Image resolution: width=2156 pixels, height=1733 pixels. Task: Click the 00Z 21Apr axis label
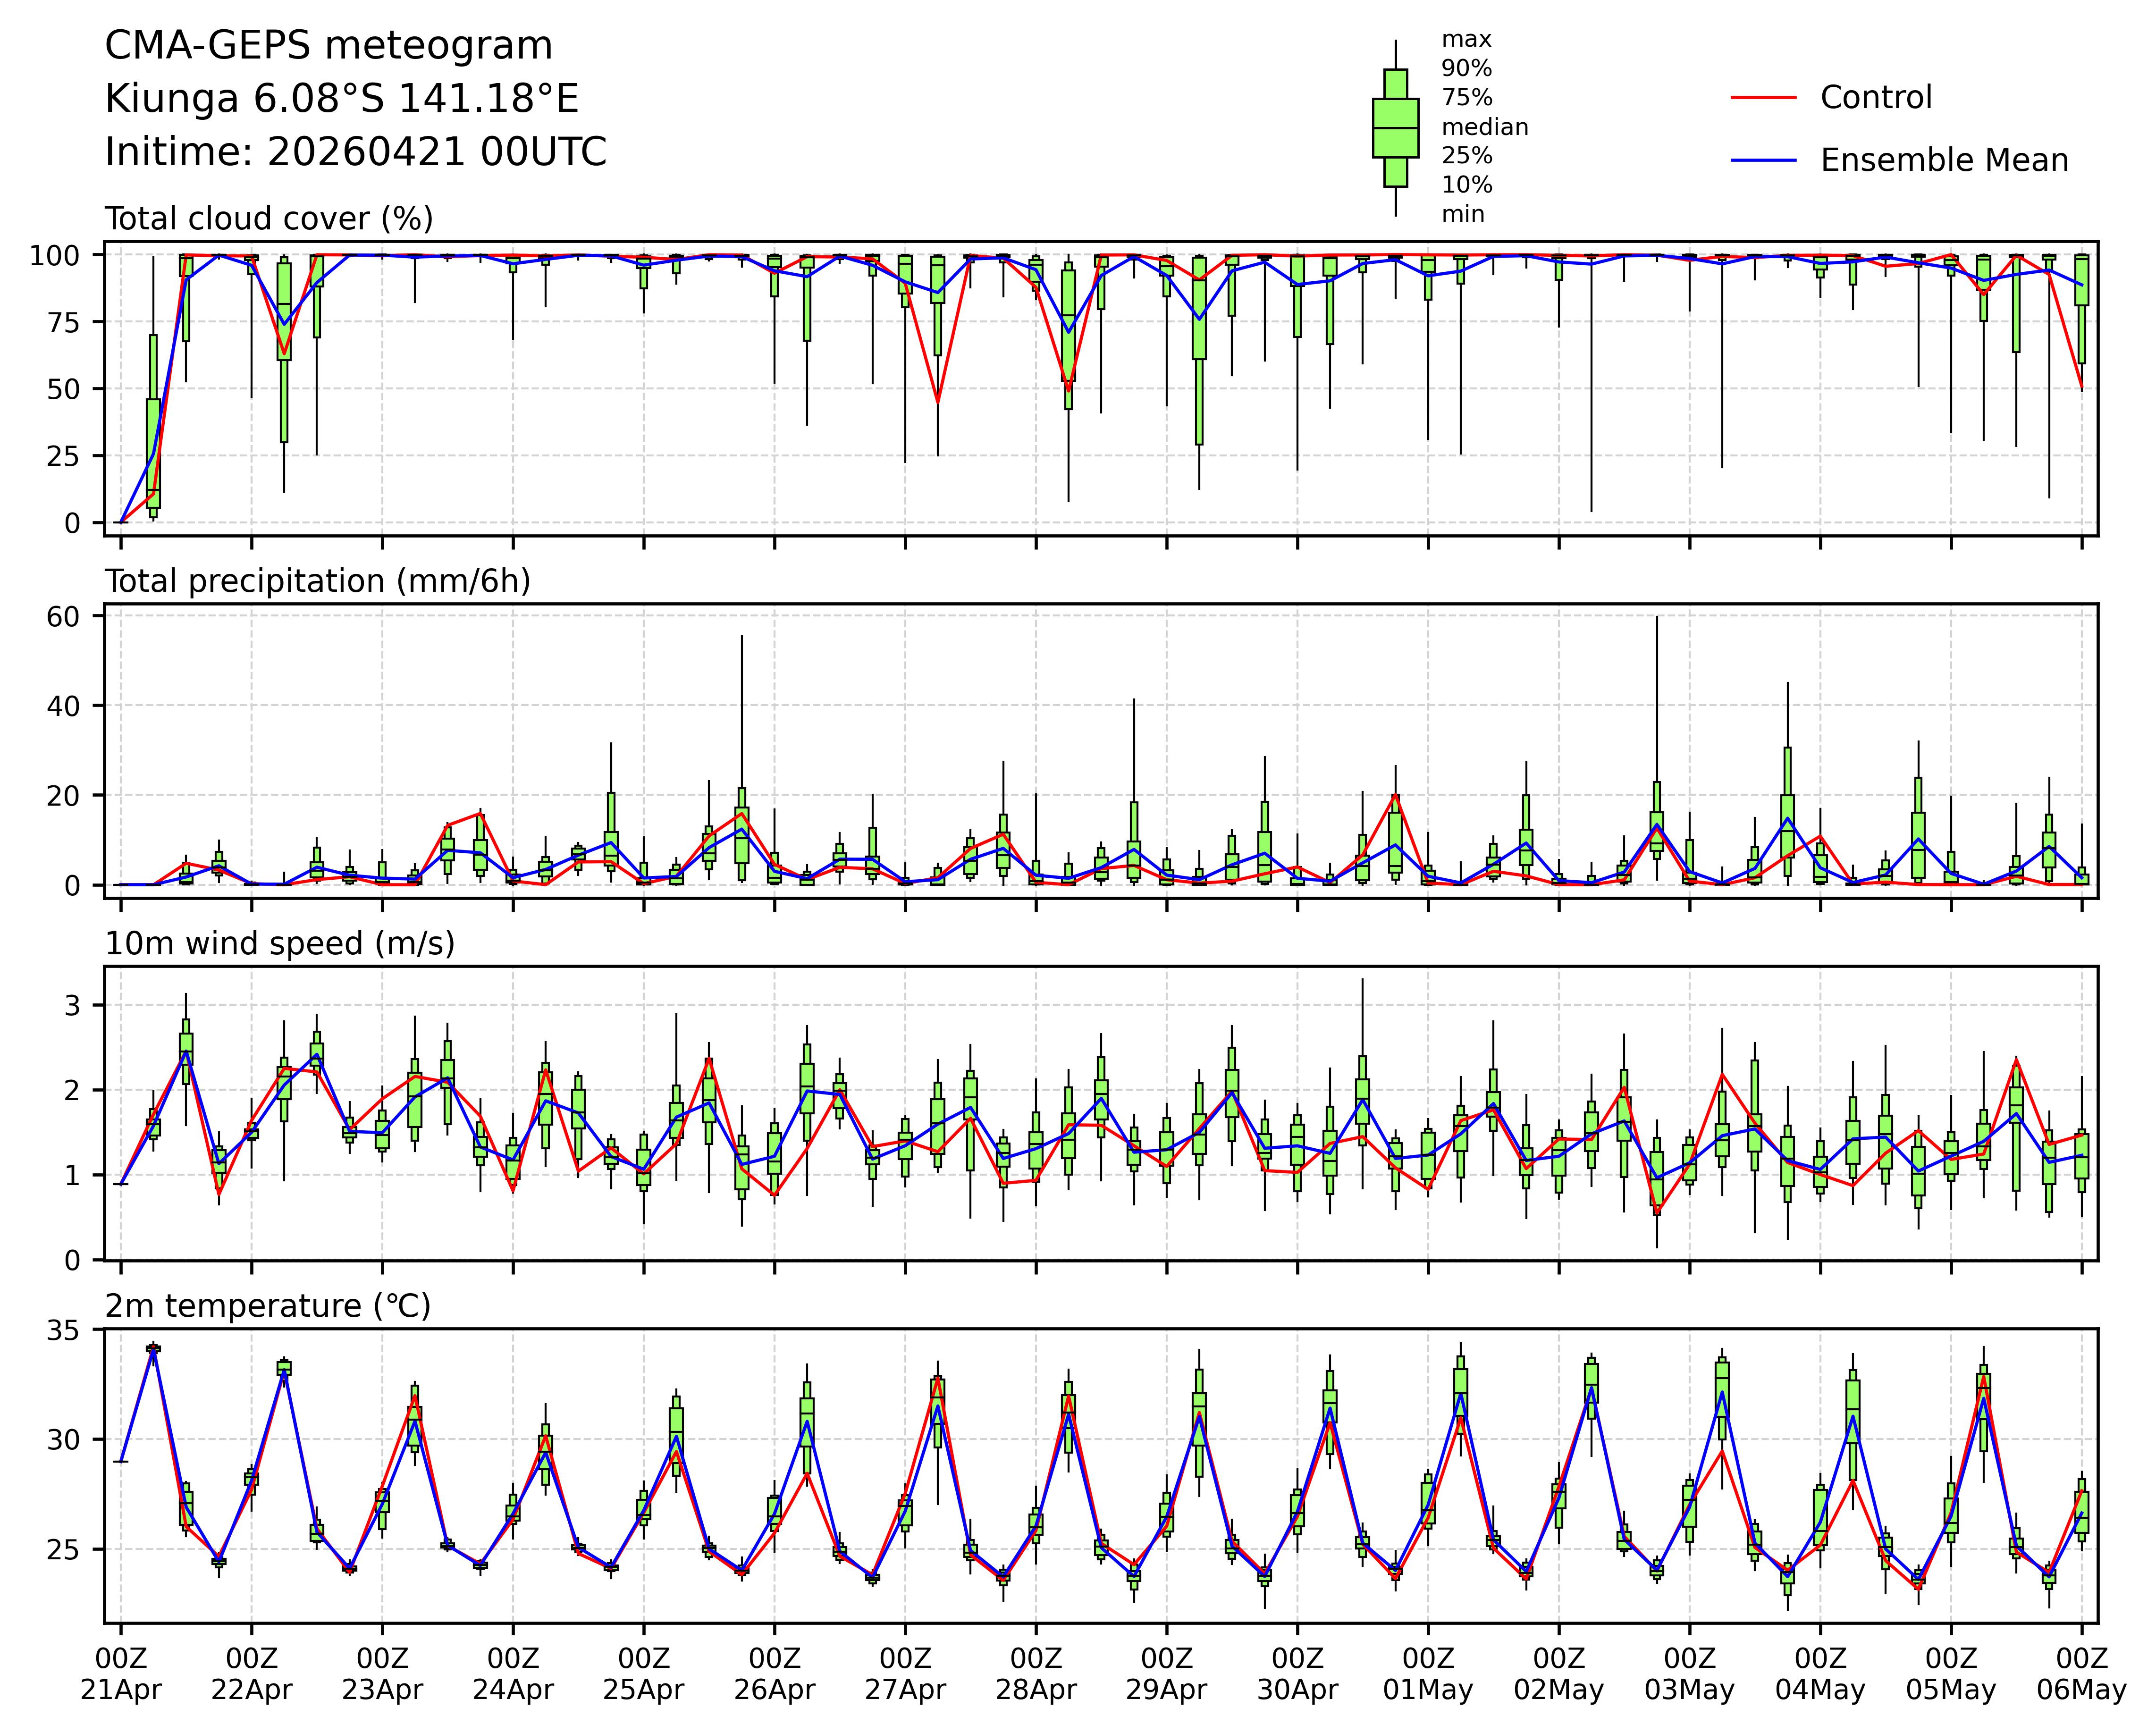point(121,1675)
